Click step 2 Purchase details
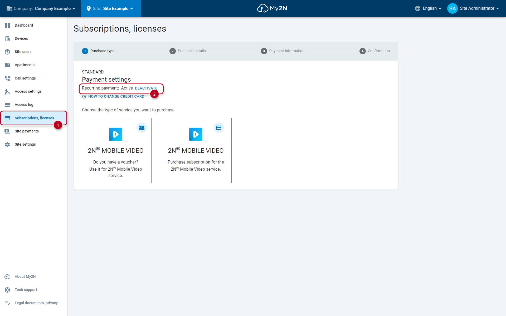This screenshot has width=506, height=316. 188,51
